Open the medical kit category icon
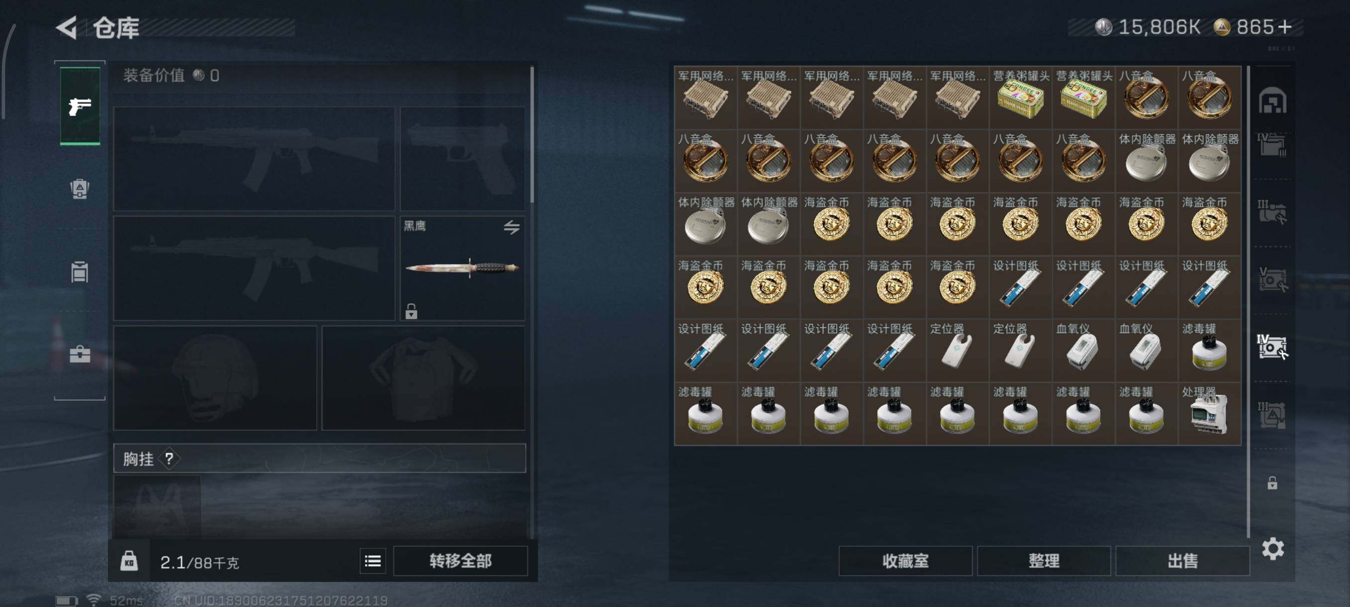Screen dimensions: 1350x607 click(80, 354)
